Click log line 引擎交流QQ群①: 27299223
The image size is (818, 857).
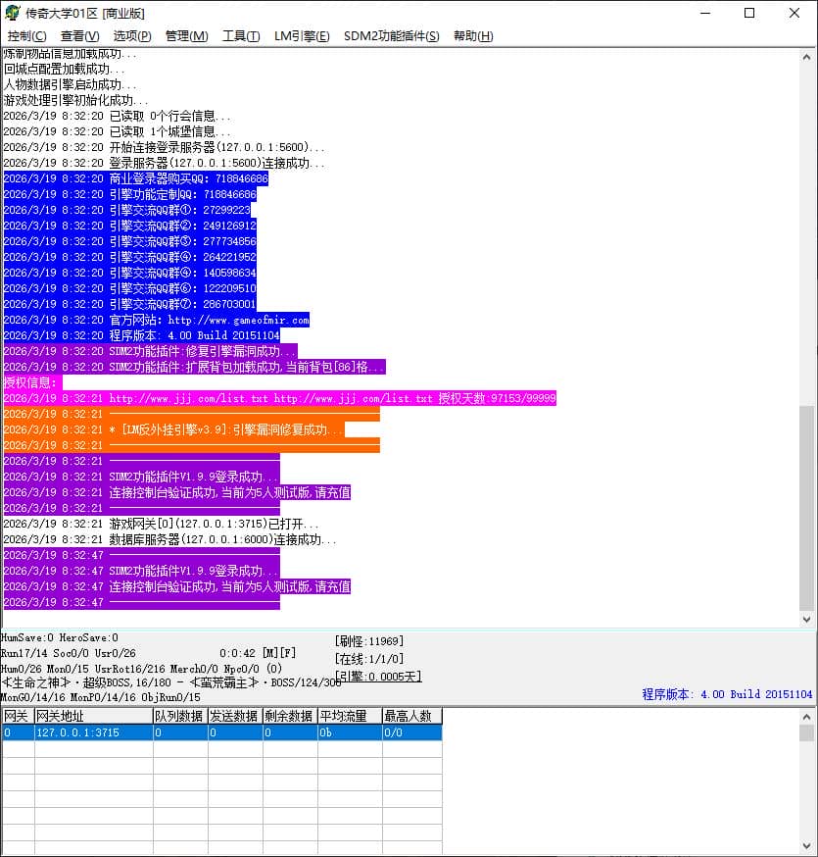(126, 211)
